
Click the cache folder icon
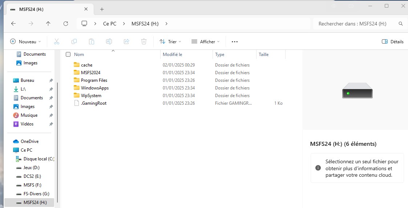pos(77,65)
